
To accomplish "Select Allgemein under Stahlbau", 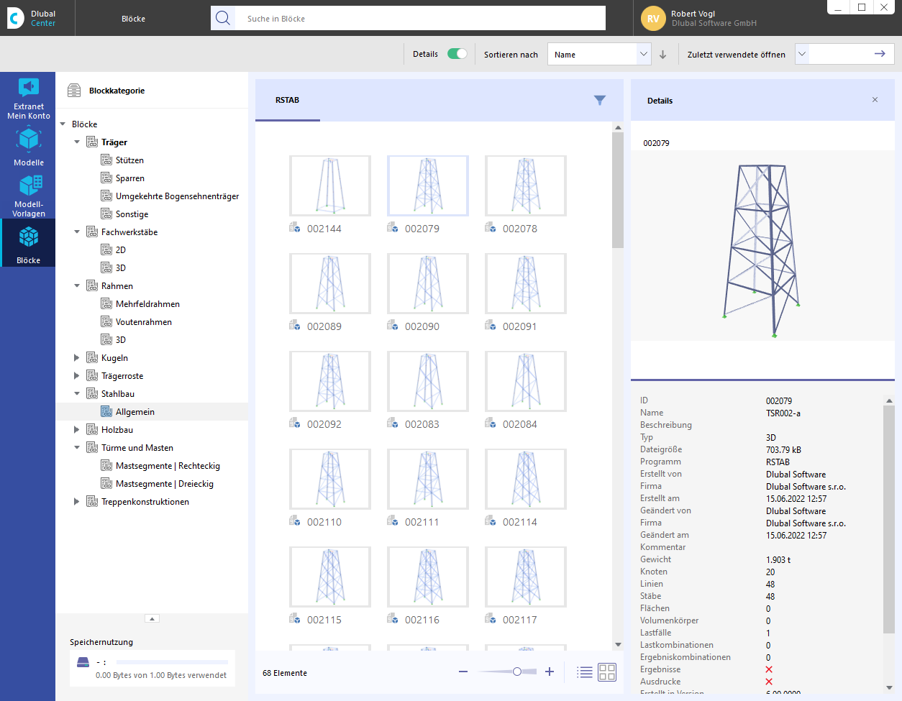I will click(x=135, y=412).
